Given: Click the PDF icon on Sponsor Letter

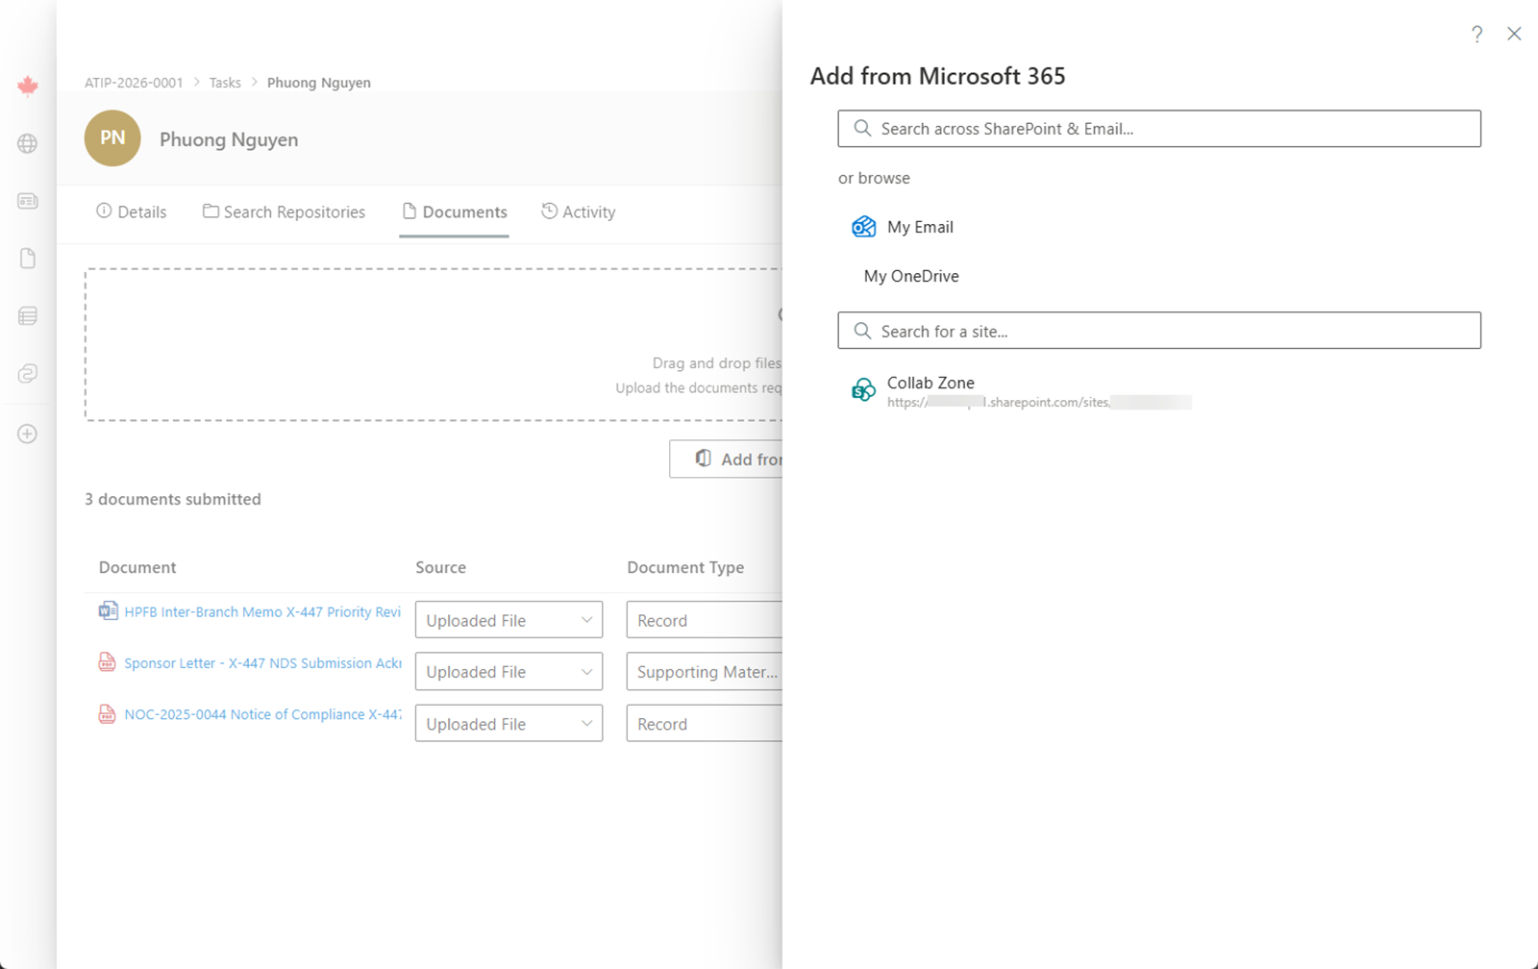Looking at the screenshot, I should pyautogui.click(x=108, y=662).
